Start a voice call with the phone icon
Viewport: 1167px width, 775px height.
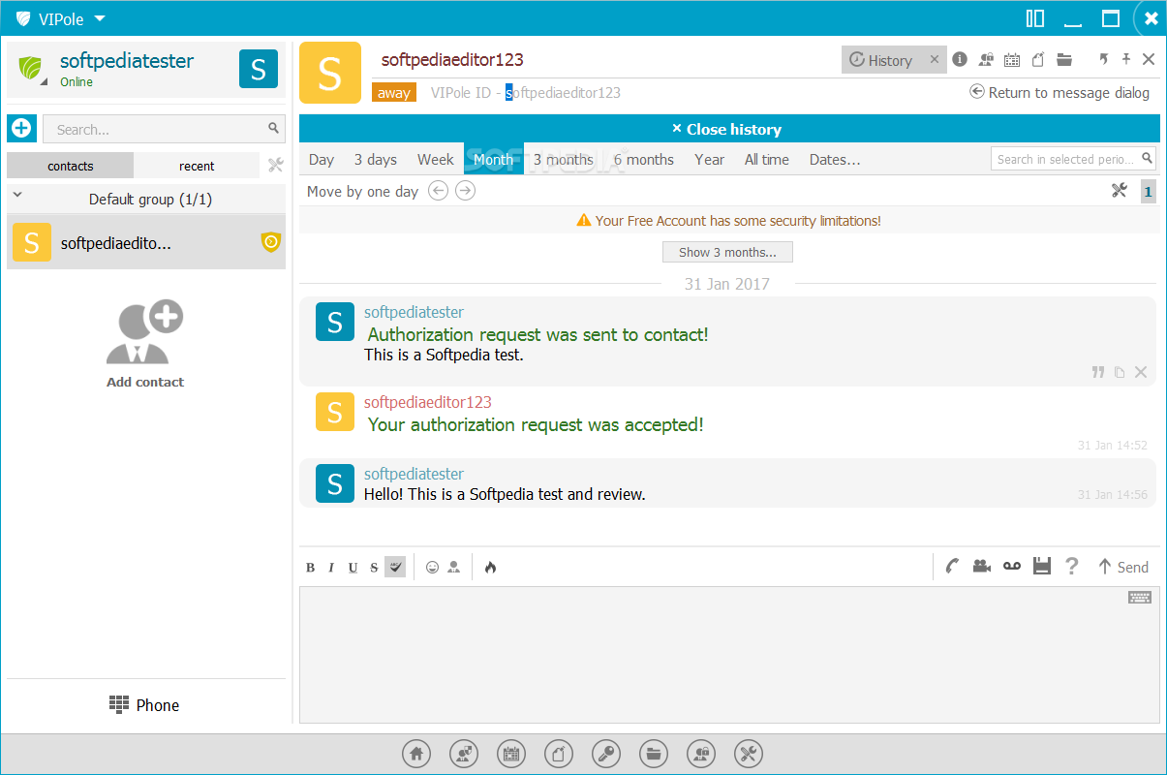(953, 567)
